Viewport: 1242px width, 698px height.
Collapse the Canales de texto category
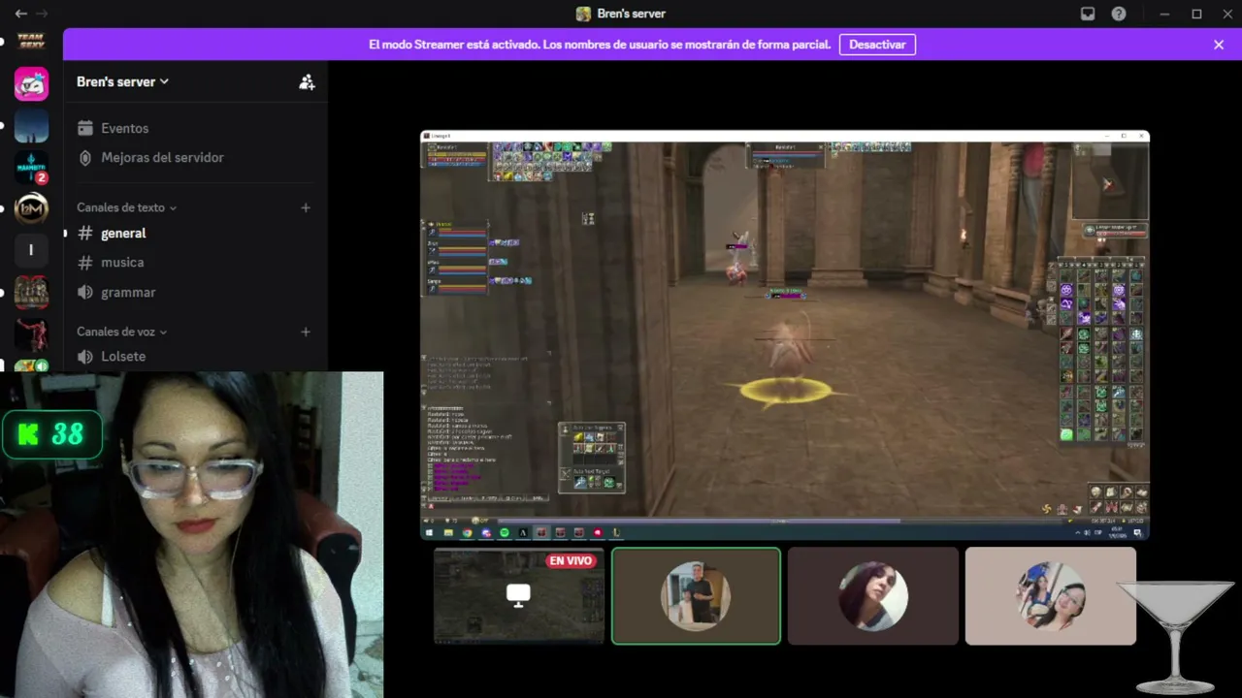click(126, 207)
